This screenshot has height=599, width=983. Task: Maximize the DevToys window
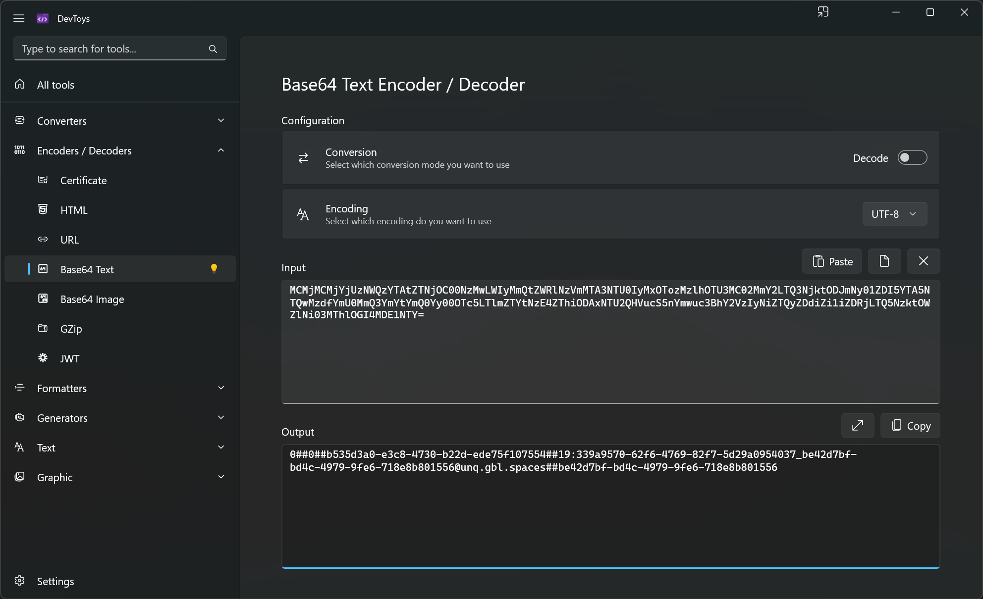pyautogui.click(x=930, y=12)
